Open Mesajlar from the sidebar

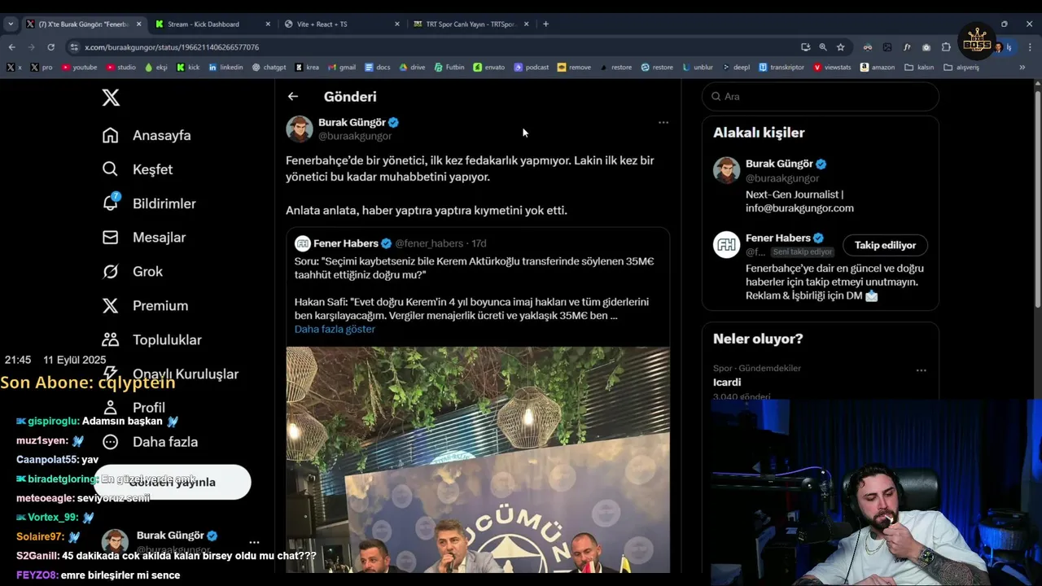coord(144,238)
